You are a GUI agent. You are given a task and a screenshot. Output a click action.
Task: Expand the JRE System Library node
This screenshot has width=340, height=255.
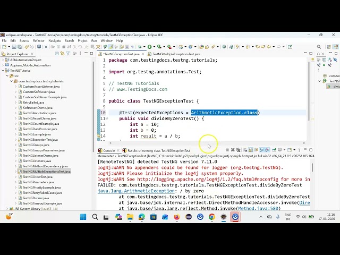[x=7, y=209]
